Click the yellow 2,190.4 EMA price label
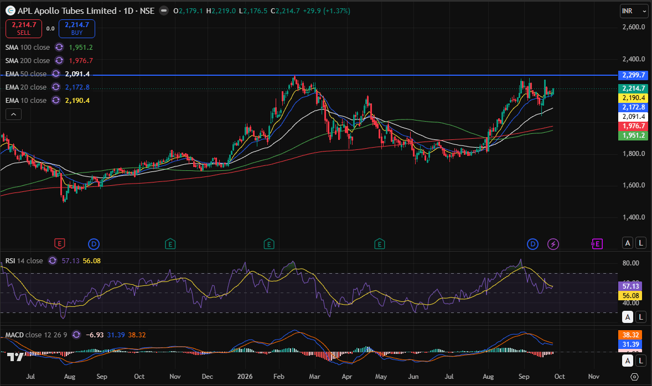 pyautogui.click(x=633, y=98)
